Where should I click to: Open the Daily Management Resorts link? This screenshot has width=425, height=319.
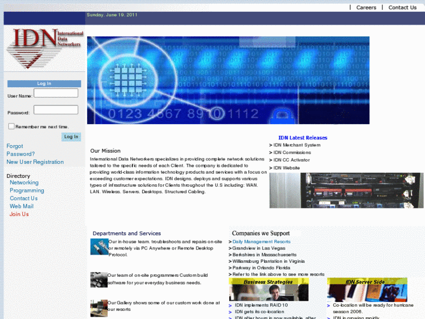coord(261,242)
